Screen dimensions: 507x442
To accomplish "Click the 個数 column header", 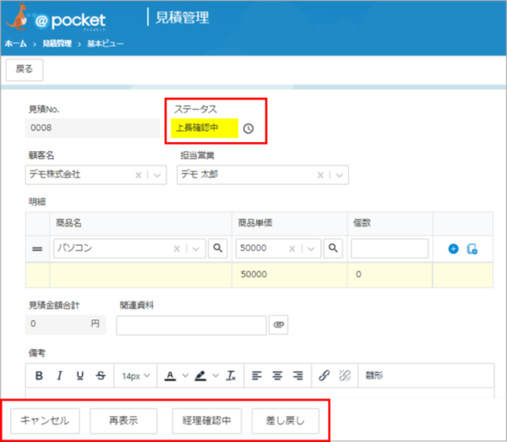I will (x=362, y=223).
